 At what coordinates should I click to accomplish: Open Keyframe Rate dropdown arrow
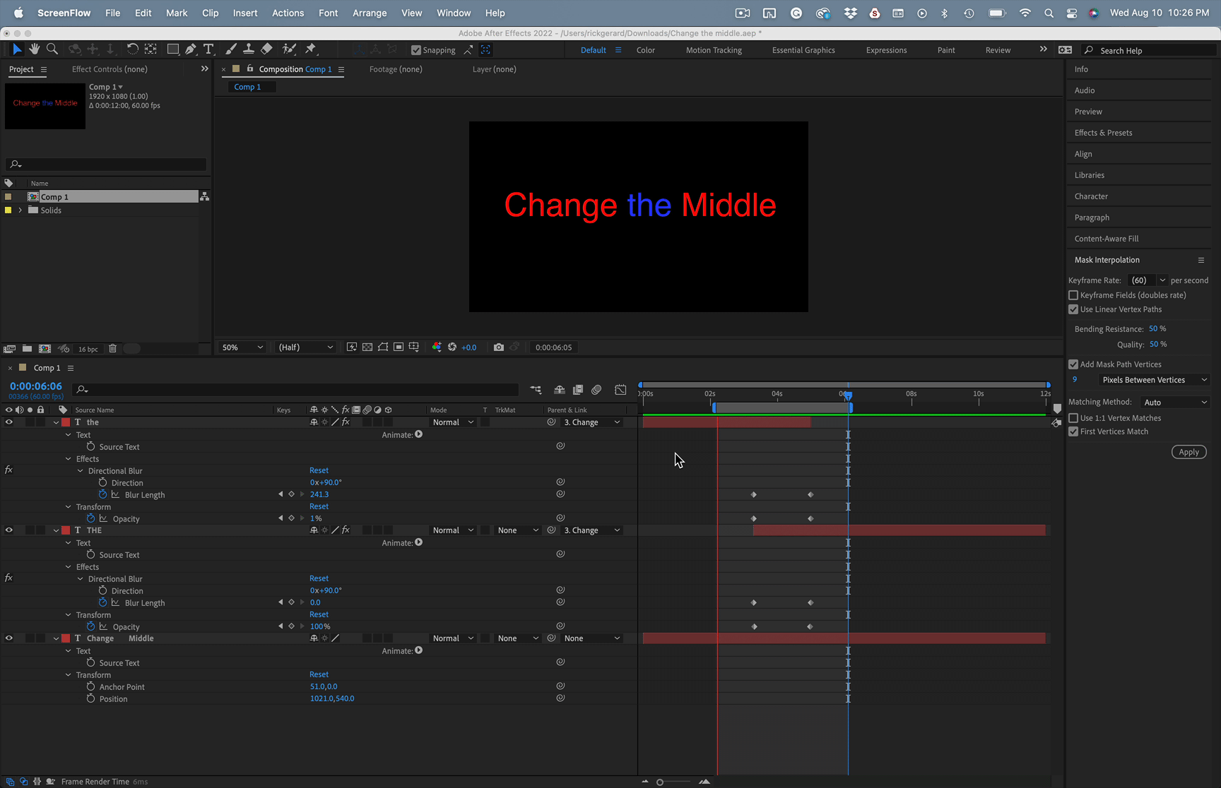pyautogui.click(x=1162, y=280)
